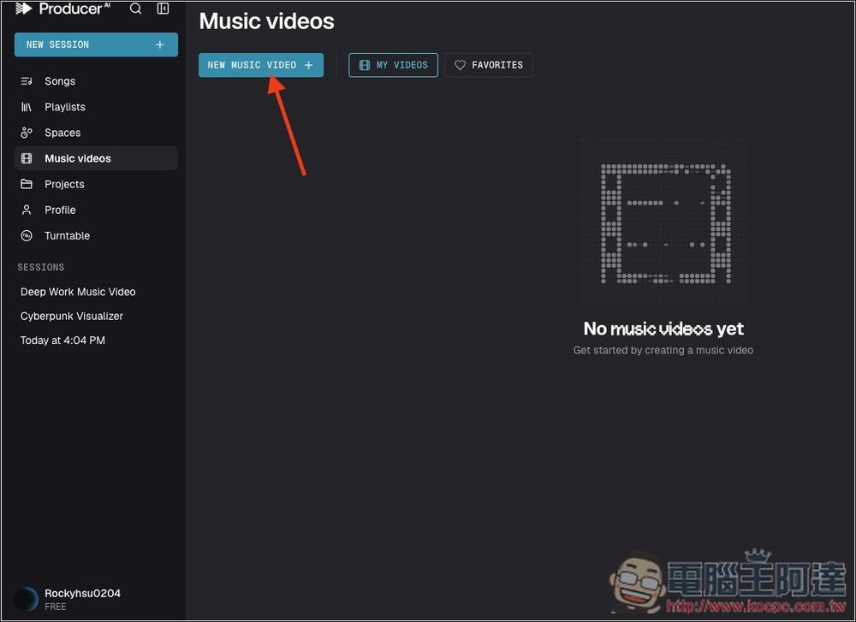Create a new music video

(261, 65)
